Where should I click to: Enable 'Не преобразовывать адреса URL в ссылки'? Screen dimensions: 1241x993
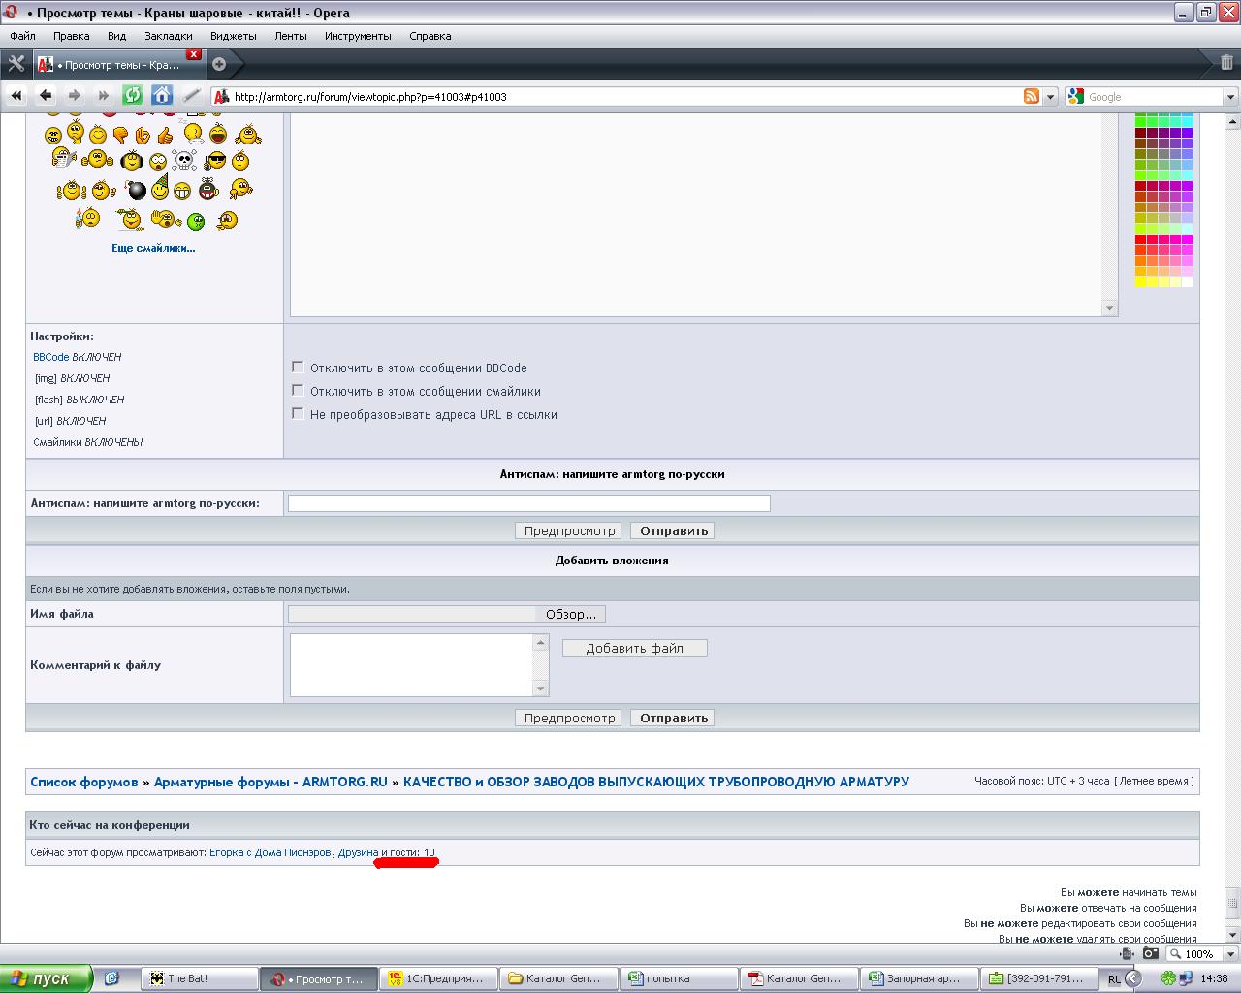(298, 414)
